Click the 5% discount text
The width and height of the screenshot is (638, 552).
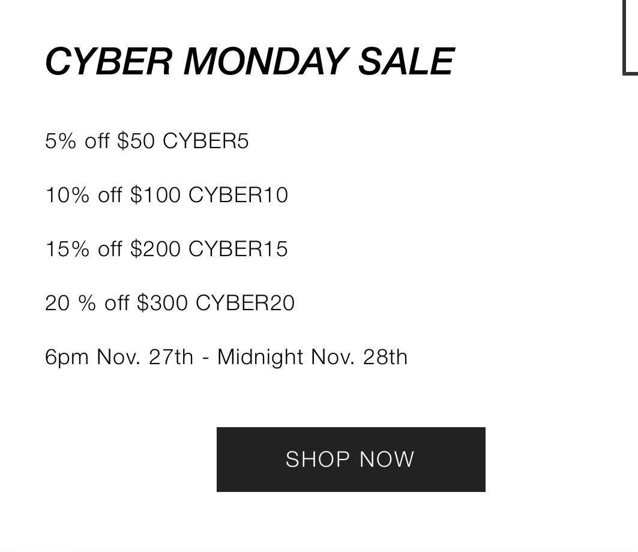click(61, 141)
